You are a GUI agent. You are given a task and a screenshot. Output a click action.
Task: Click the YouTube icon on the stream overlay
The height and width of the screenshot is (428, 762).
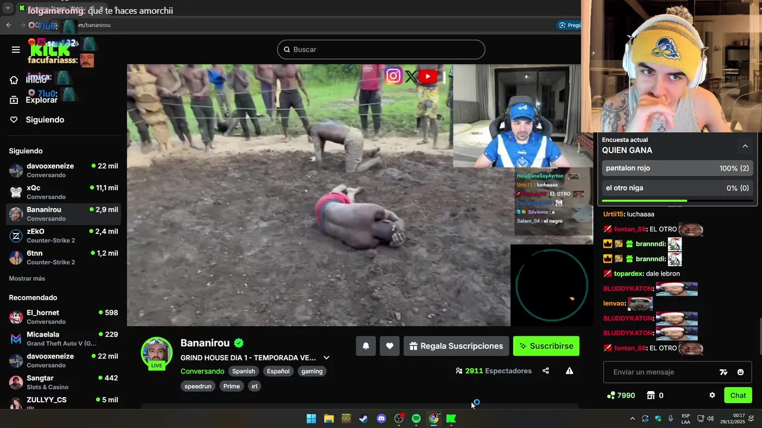(x=427, y=76)
